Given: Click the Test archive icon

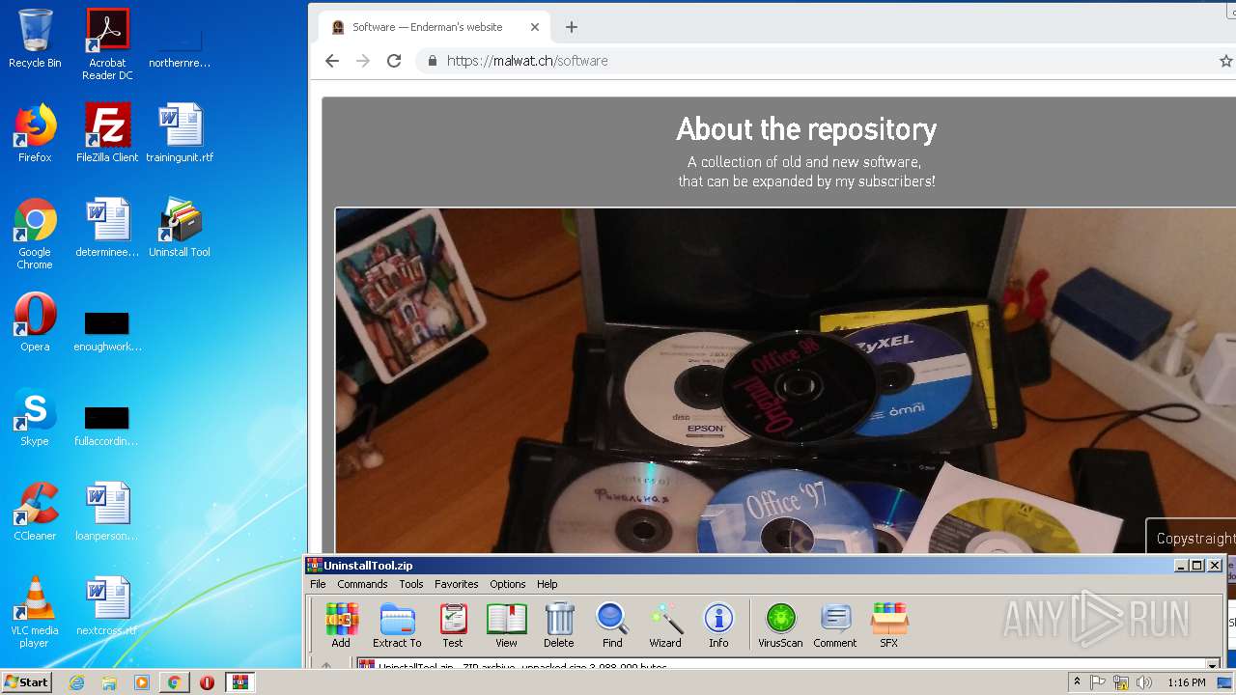Looking at the screenshot, I should 453,625.
